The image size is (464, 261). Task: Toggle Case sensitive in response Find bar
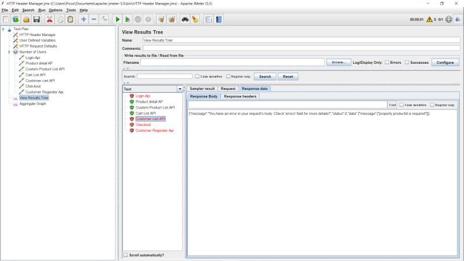pos(401,105)
